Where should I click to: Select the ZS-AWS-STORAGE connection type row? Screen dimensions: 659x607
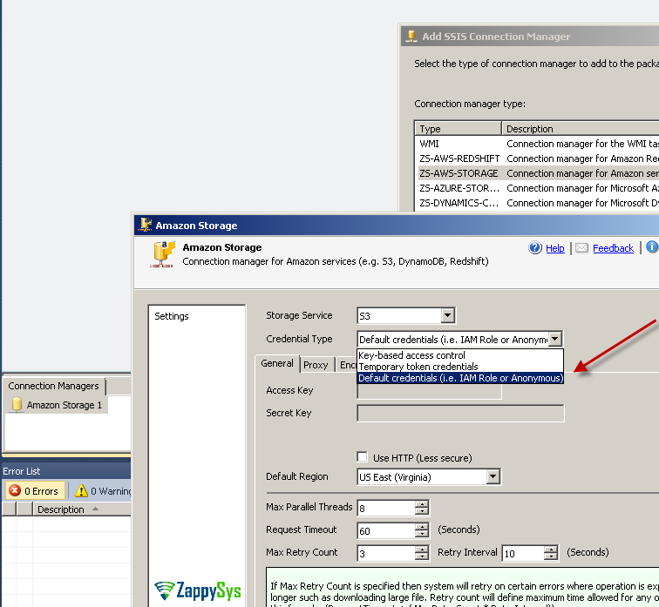[x=538, y=173]
